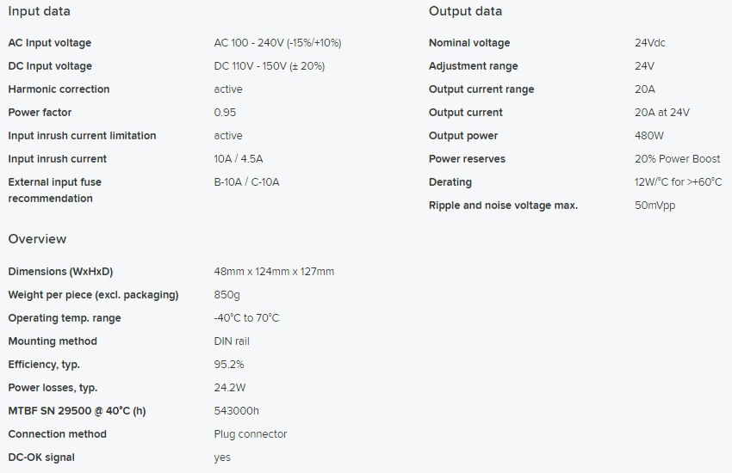Click the External input fuse recommendation label
Viewport: 732px width, 473px height.
click(x=54, y=190)
